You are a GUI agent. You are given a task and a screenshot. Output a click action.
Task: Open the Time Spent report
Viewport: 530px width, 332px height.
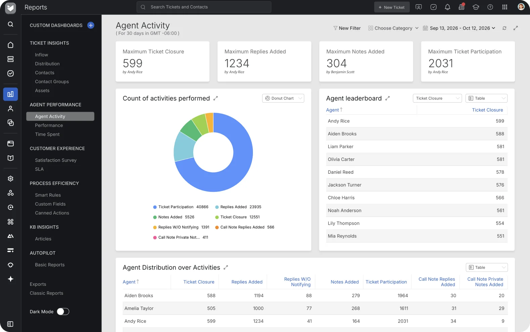(47, 134)
